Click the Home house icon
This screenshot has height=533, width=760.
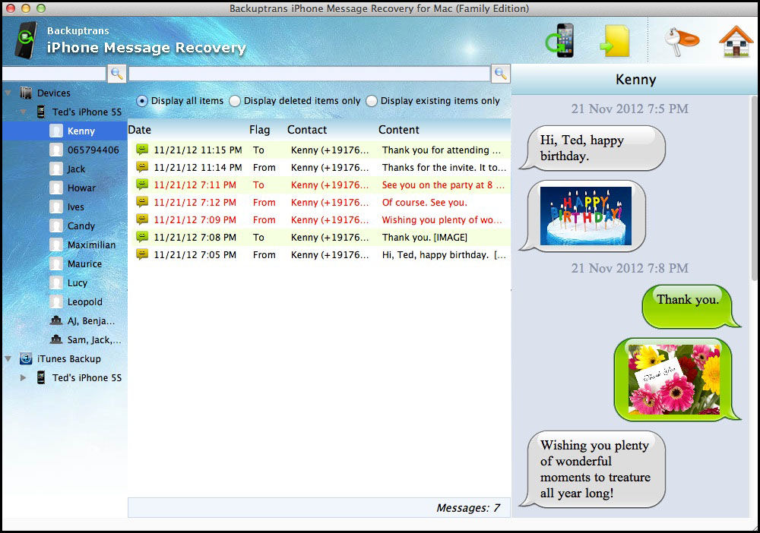coord(735,41)
